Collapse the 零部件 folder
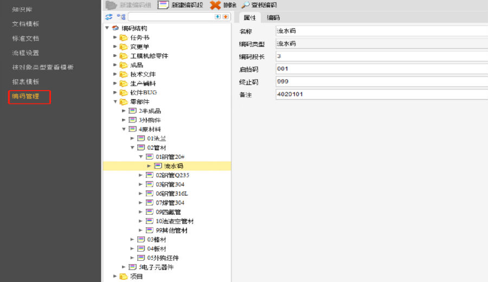Image resolution: width=488 pixels, height=282 pixels. pos(115,101)
